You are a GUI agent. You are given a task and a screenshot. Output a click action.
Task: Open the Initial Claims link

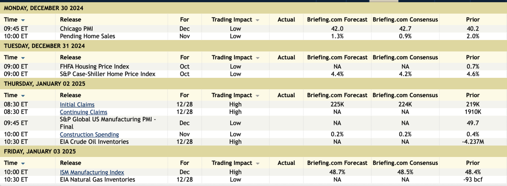[x=77, y=104]
